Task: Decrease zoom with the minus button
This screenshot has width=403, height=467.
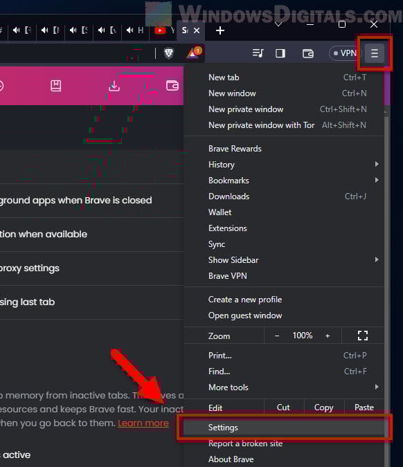Action: [x=277, y=336]
